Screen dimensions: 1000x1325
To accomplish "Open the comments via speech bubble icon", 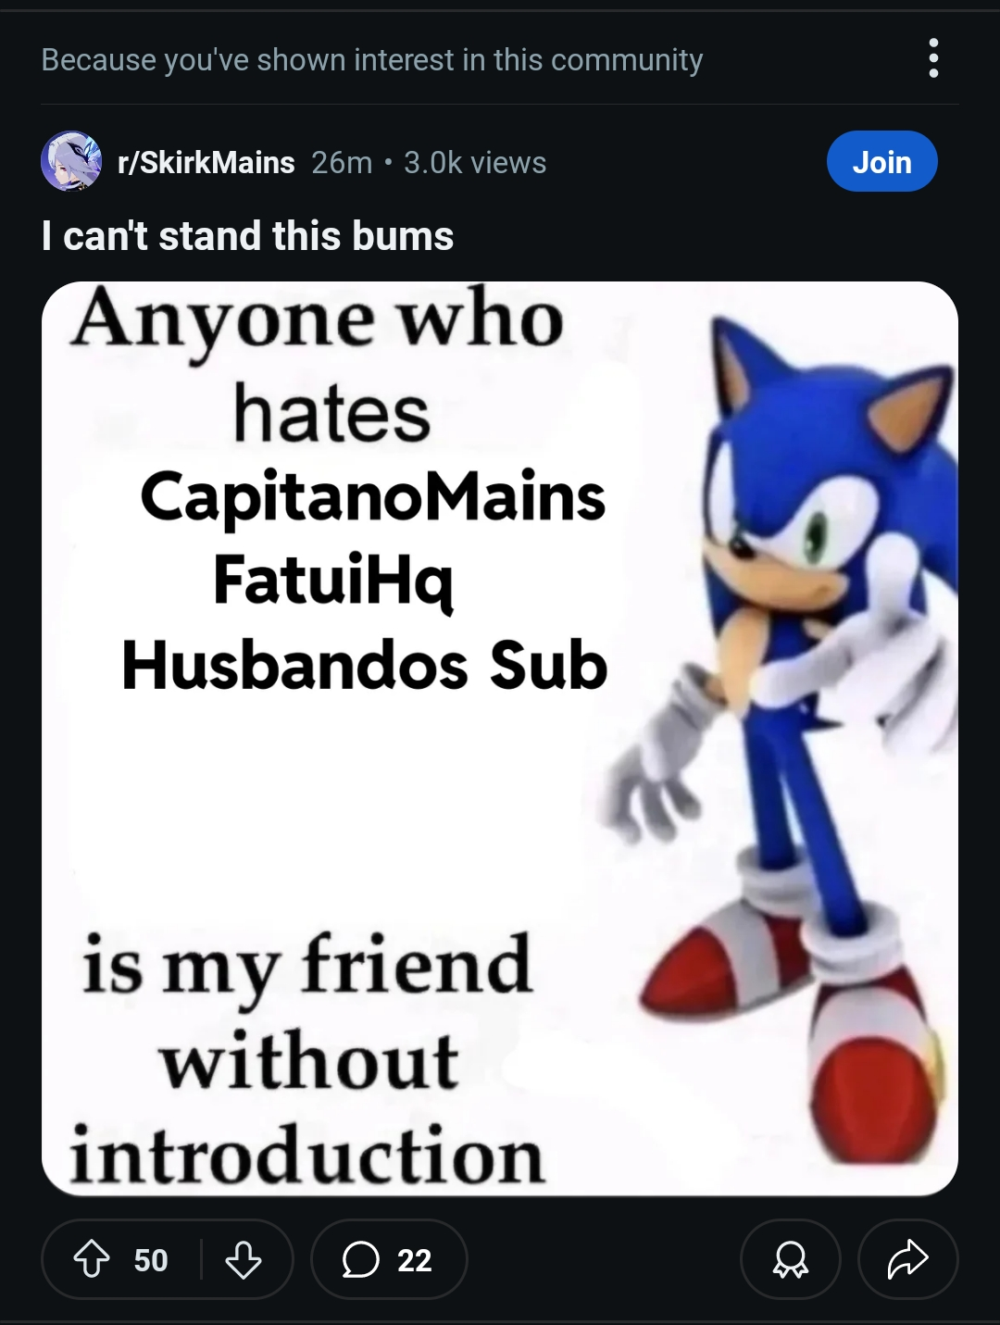I will [x=361, y=1259].
